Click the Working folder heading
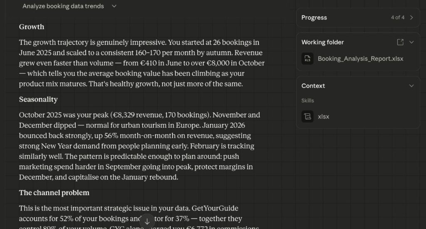 pos(322,42)
